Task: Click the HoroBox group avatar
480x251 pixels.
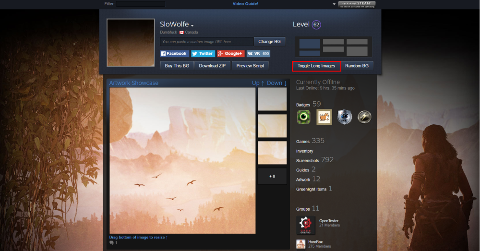Action: coord(301,244)
